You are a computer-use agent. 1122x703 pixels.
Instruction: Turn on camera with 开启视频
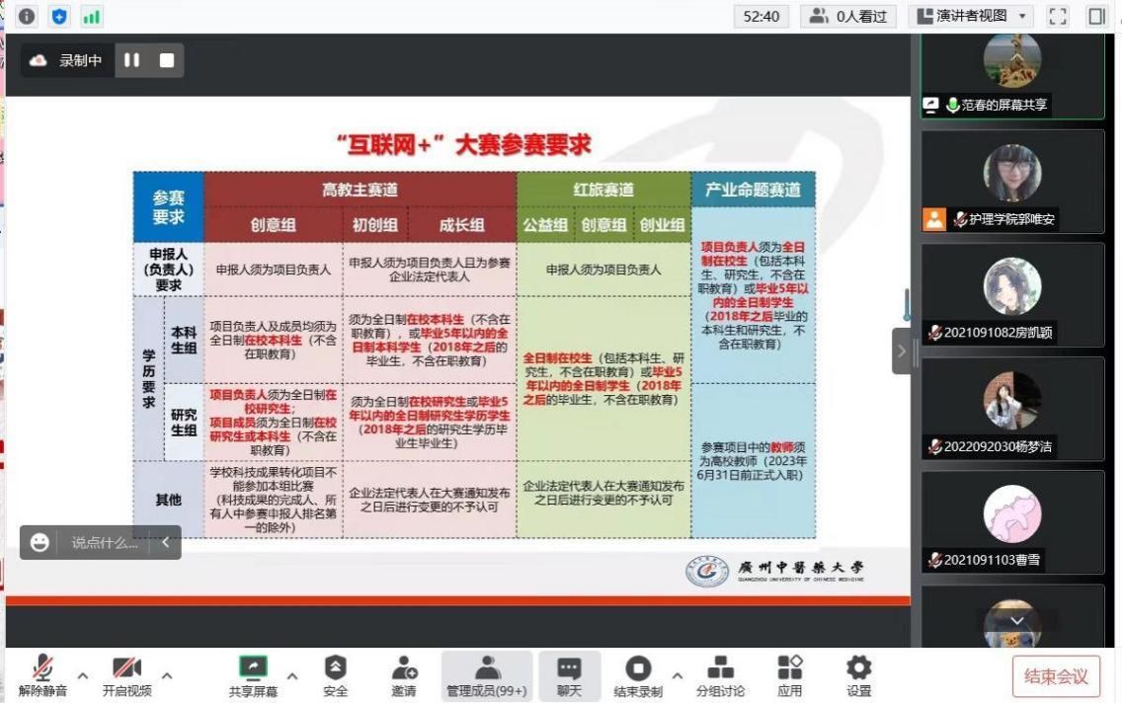(x=126, y=675)
